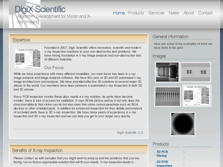View the x-ray connector image thumbnail
Viewport: 223px width, 167px height.
point(167,72)
